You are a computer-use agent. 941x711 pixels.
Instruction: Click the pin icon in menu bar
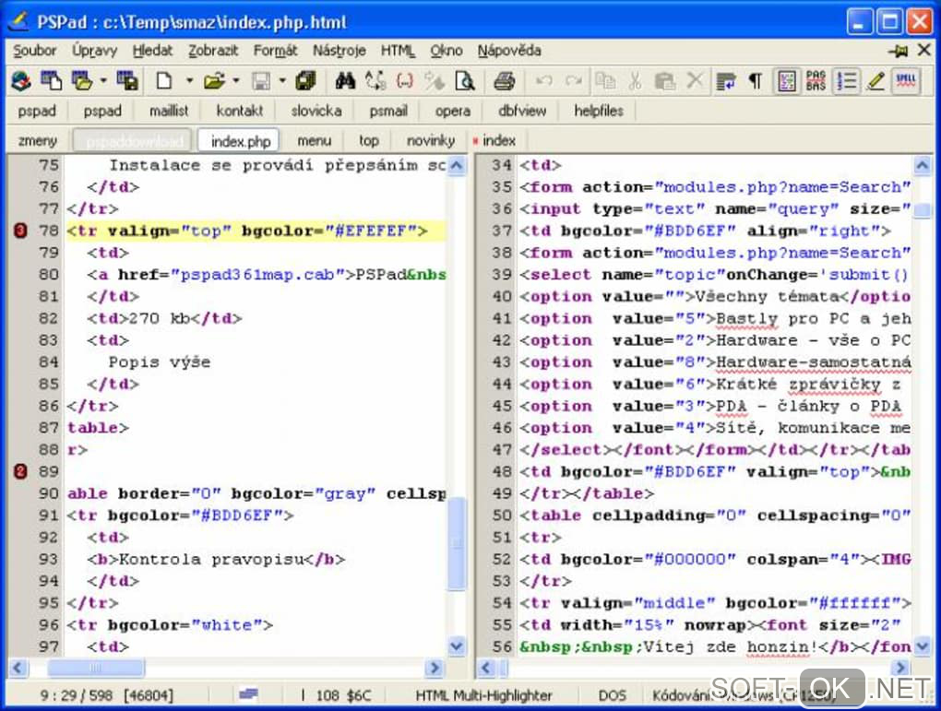899,51
